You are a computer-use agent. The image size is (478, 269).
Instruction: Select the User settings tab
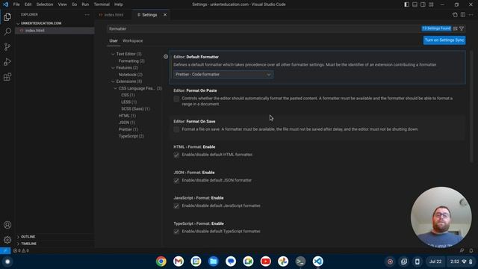coord(114,40)
